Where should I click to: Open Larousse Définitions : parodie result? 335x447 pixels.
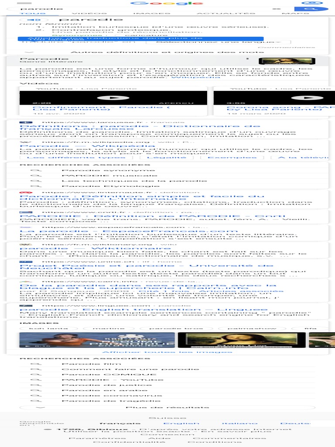pos(140,127)
